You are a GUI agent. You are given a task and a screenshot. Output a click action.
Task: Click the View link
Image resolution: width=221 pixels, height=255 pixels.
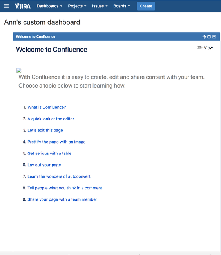click(x=208, y=48)
